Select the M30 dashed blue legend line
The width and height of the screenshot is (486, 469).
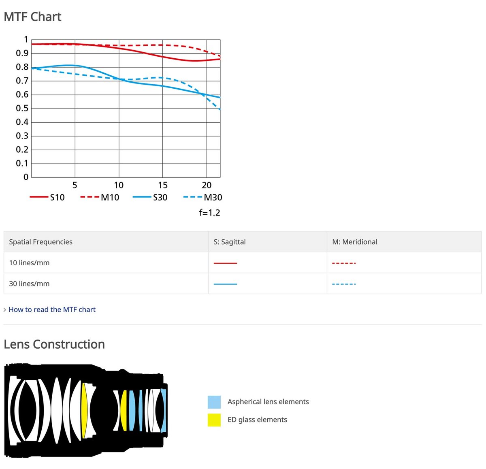(x=192, y=197)
